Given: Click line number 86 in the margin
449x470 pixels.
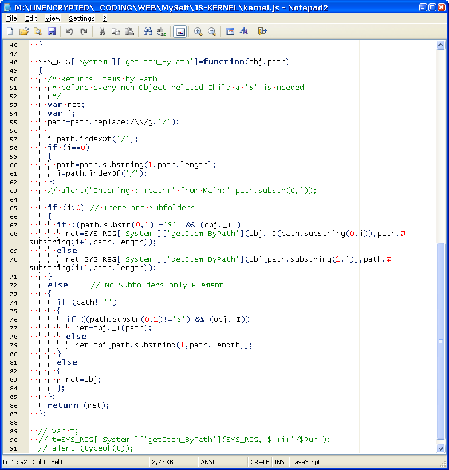Looking at the screenshot, I should point(14,405).
